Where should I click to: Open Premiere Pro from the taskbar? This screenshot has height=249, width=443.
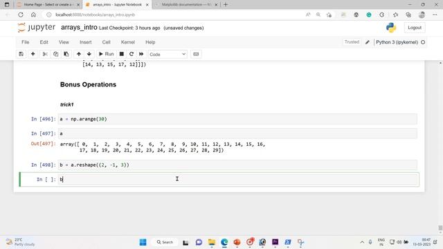click(275, 242)
